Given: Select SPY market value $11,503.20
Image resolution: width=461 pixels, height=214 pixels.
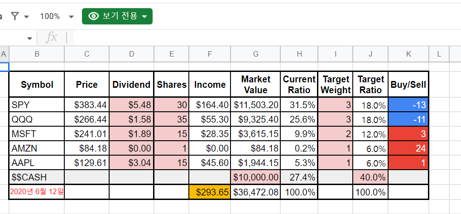Looking at the screenshot, I should click(255, 105).
